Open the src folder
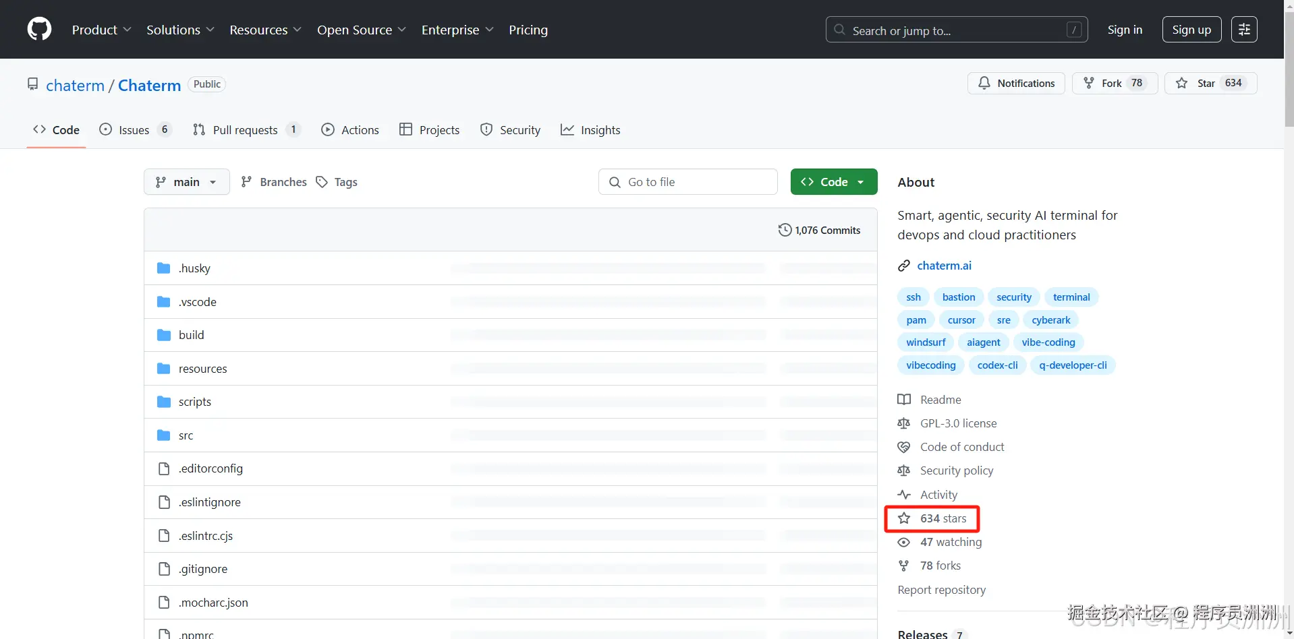 click(186, 435)
